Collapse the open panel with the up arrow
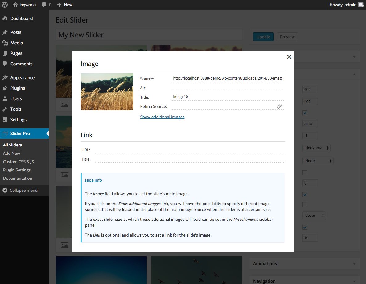 tap(354, 74)
